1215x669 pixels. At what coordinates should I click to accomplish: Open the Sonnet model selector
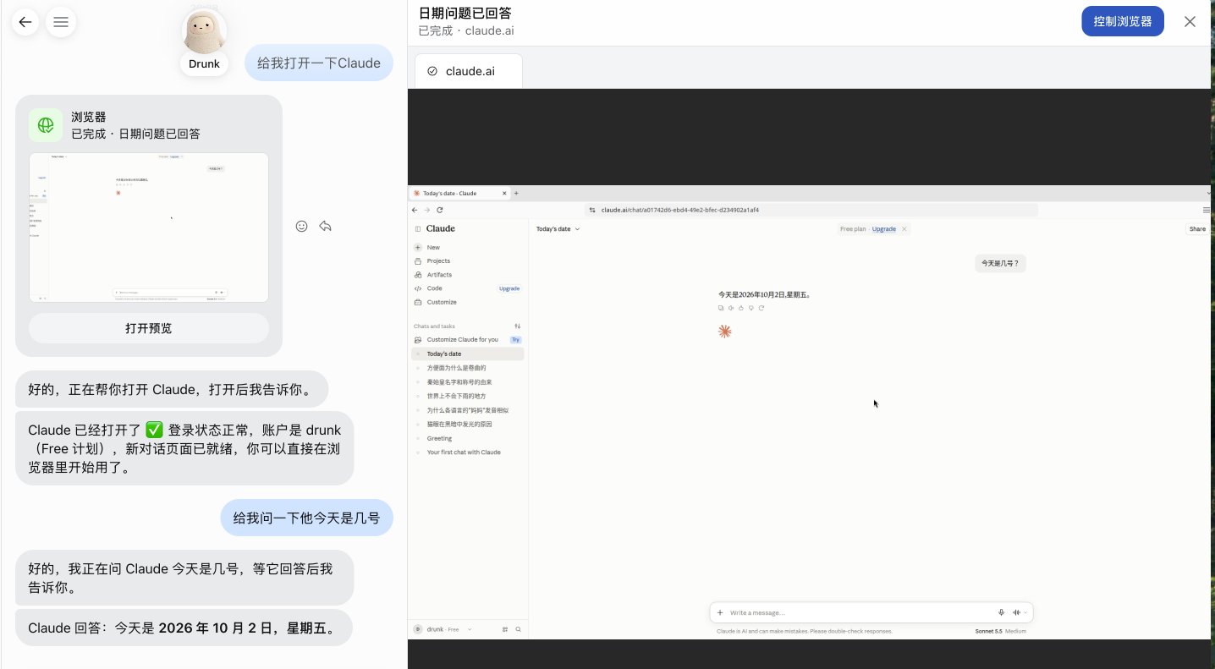point(1001,631)
